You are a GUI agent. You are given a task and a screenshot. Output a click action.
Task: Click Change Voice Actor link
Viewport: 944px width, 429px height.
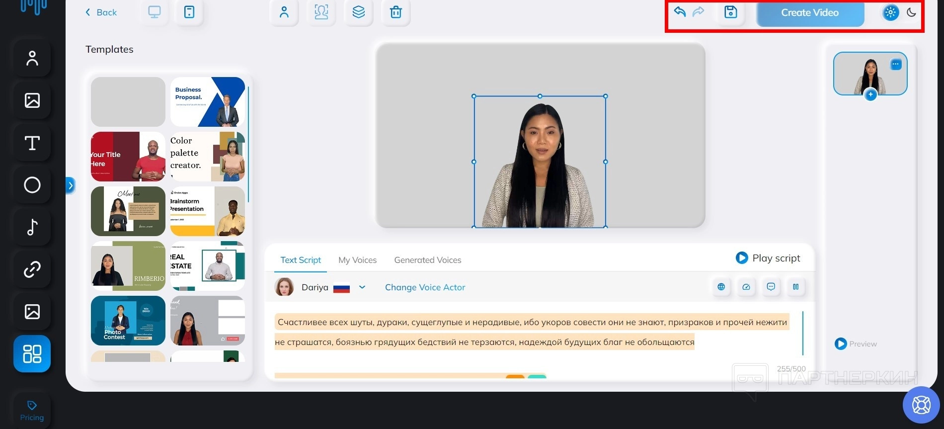click(x=425, y=287)
